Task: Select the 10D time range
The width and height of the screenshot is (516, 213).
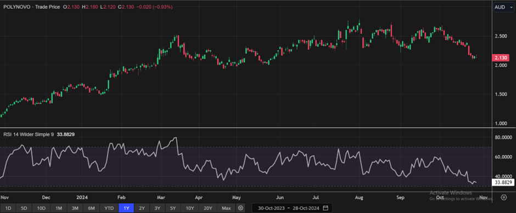Action: point(42,208)
